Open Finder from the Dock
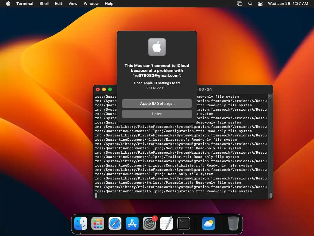314x236 pixels. (81, 223)
